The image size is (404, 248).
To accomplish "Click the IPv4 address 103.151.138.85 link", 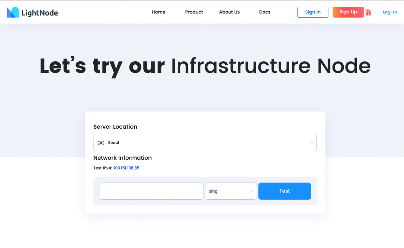I will point(126,168).
